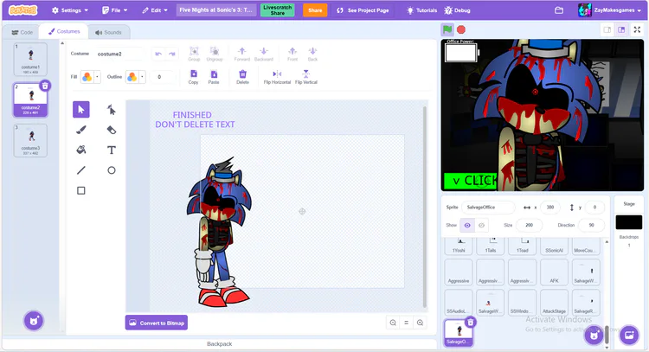Screen dimensions: 649x352
Task: Select the Text tool
Action: [x=112, y=150]
